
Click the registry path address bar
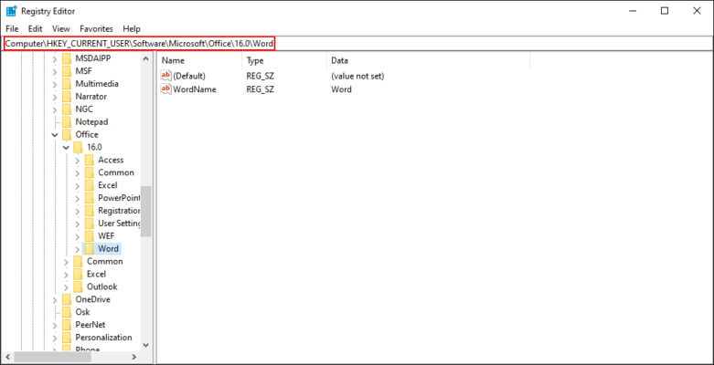click(357, 44)
